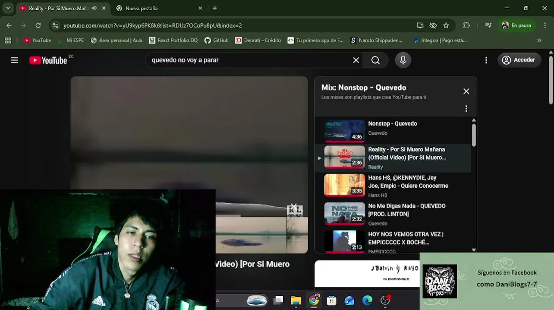554x310 pixels.
Task: Open the YouTube bookmark
Action: [38, 40]
